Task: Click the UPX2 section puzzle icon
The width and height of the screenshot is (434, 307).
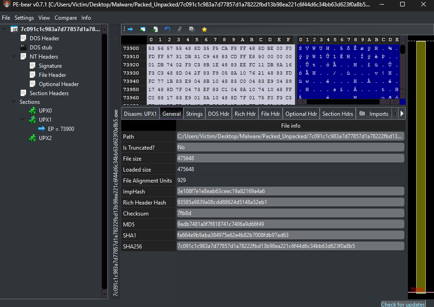Action: [x=32, y=138]
